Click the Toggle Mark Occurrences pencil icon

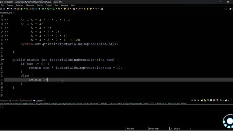click(x=31, y=9)
